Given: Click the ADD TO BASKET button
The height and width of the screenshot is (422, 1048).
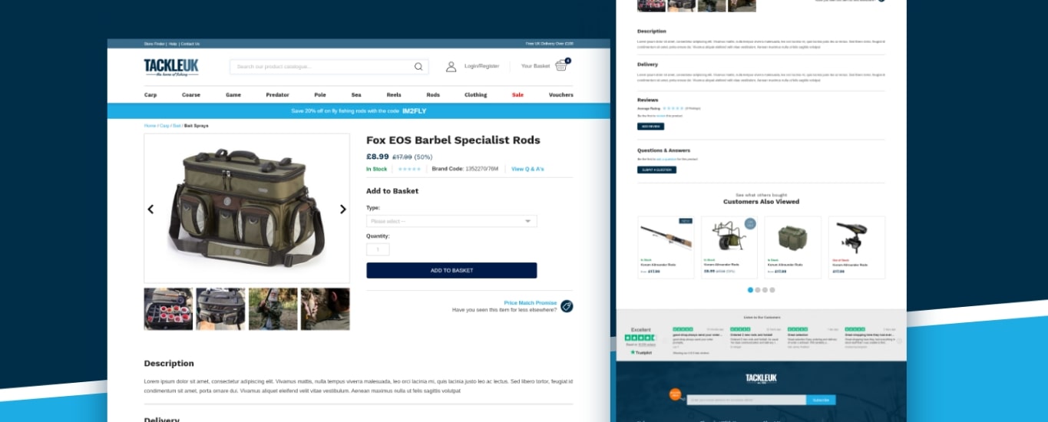Looking at the screenshot, I should [x=451, y=270].
